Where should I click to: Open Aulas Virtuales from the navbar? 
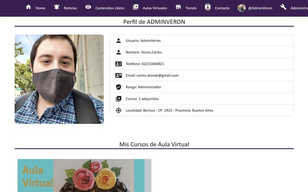pyautogui.click(x=154, y=8)
